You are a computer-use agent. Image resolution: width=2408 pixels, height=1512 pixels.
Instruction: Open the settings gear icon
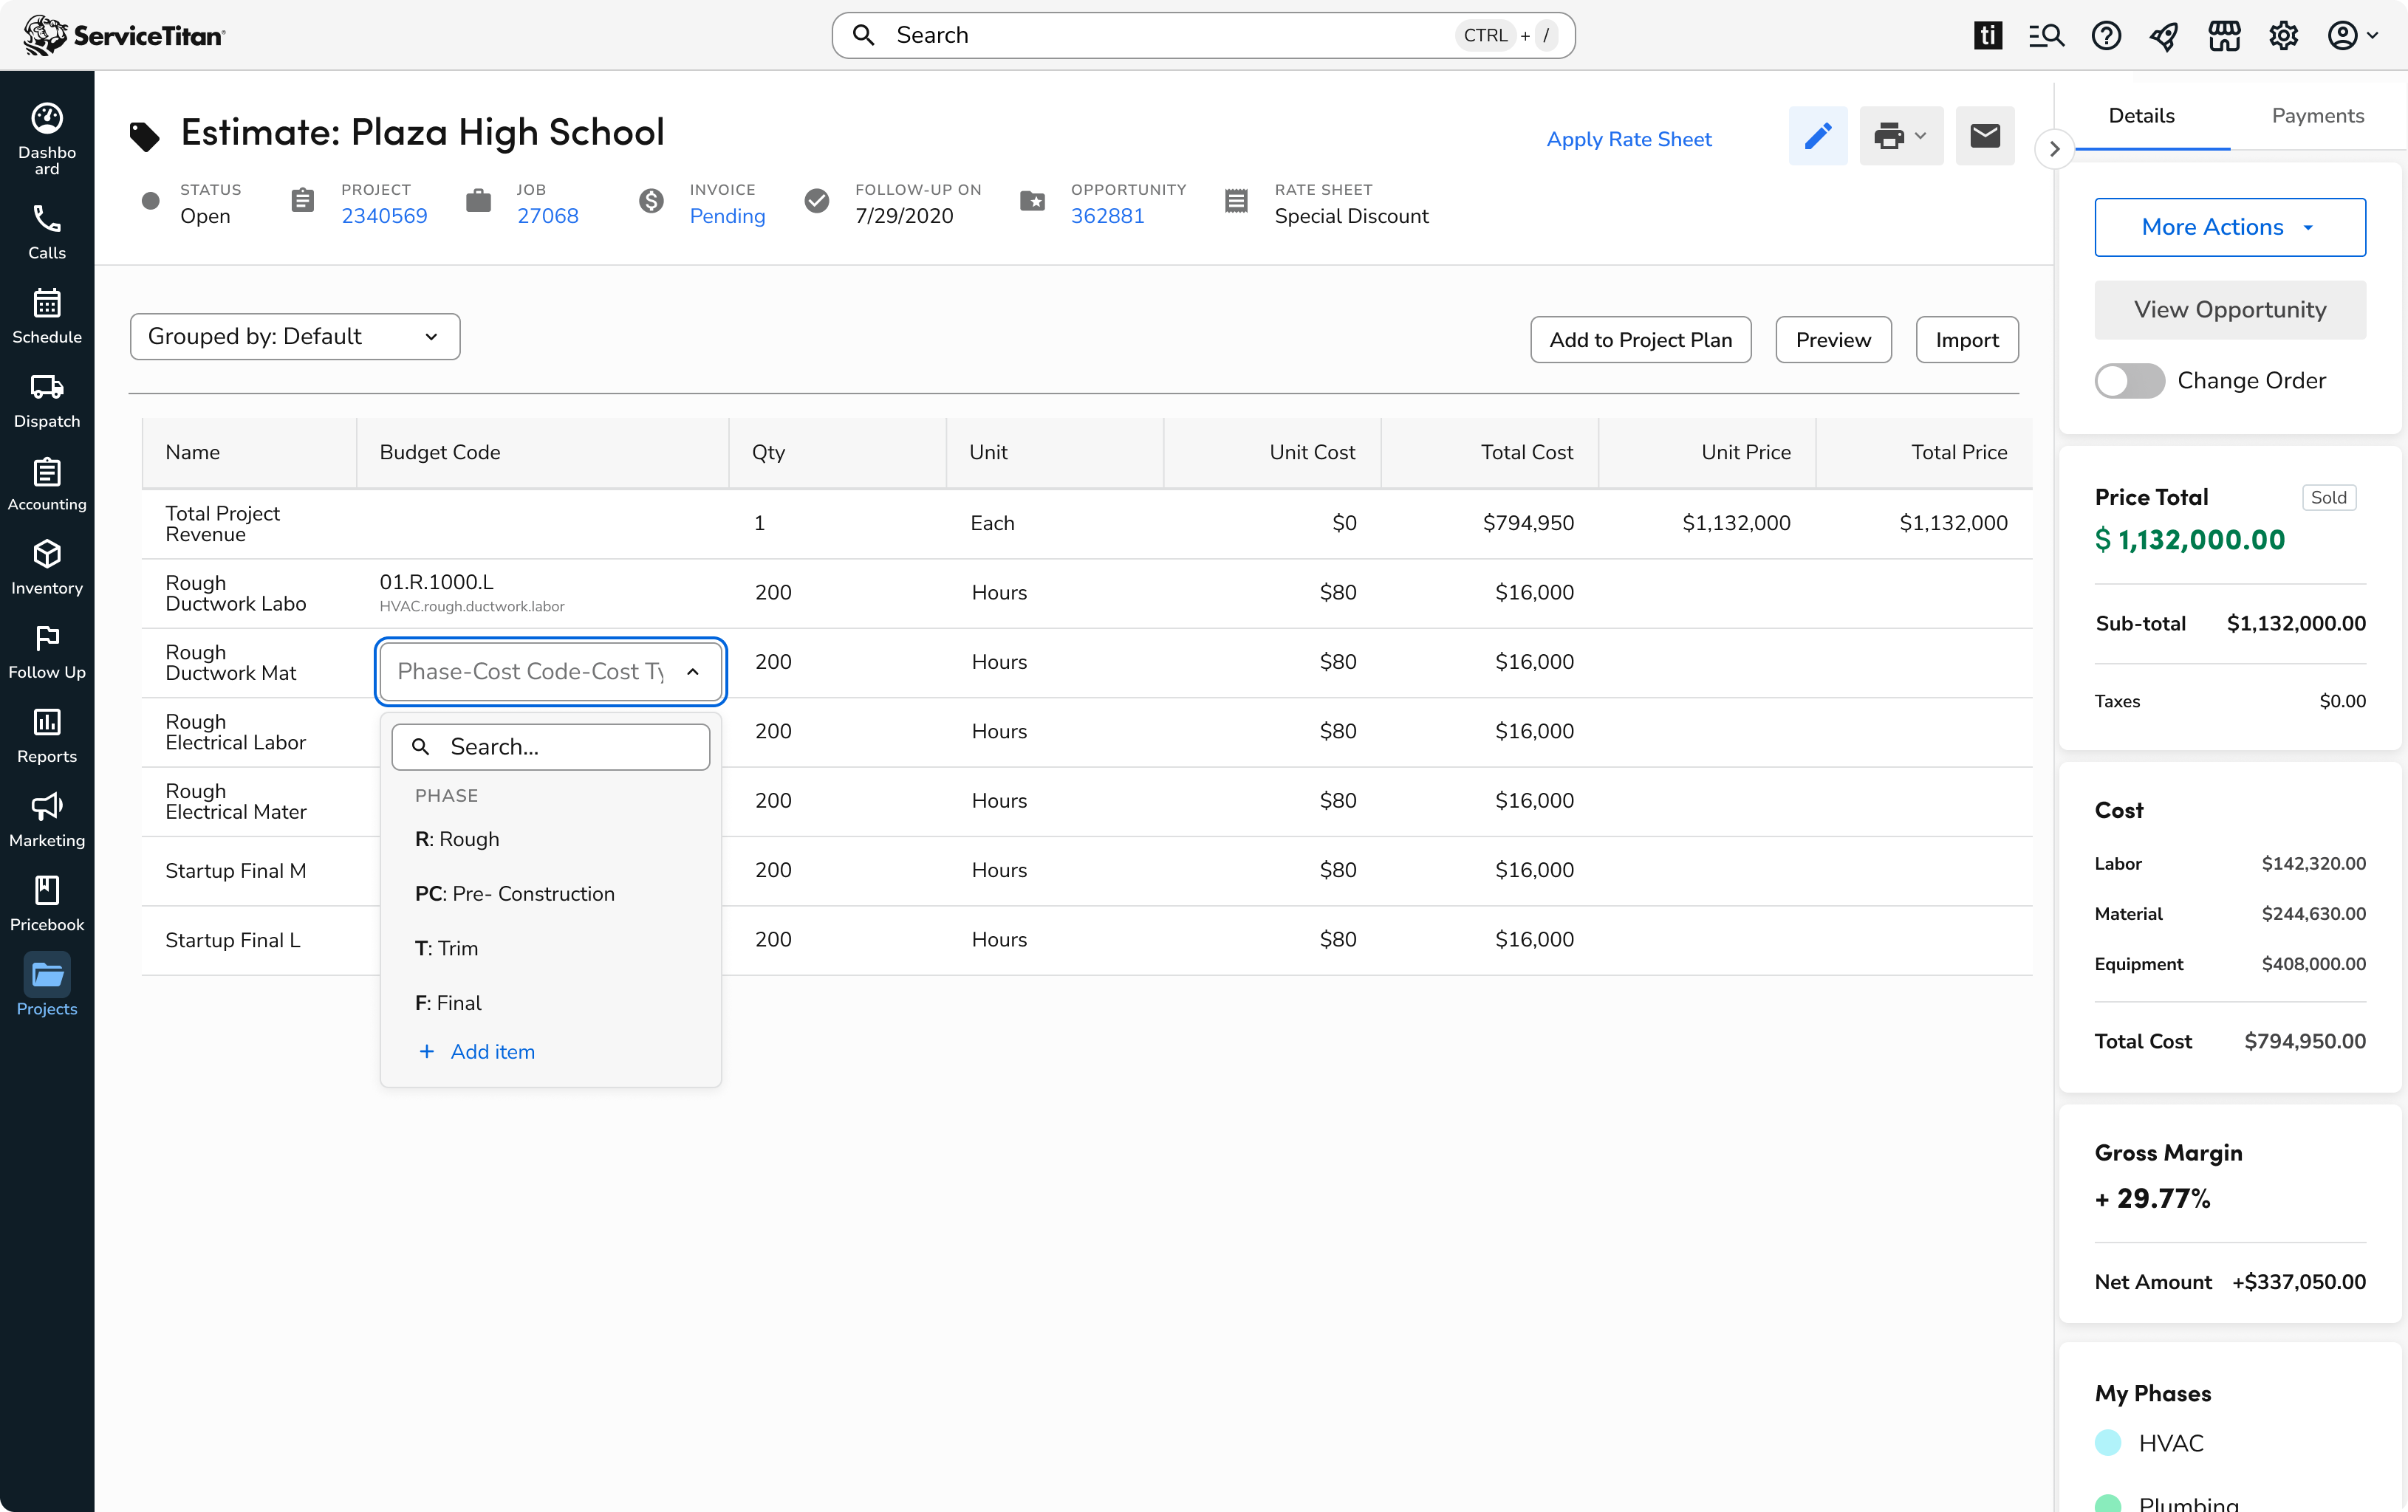pos(2283,36)
